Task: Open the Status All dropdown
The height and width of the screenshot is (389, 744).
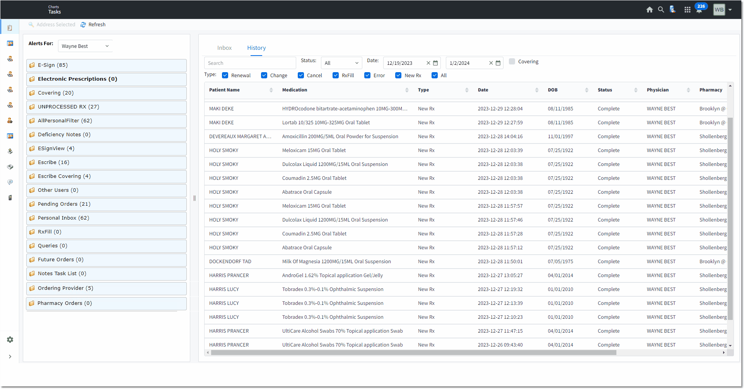Action: click(341, 63)
